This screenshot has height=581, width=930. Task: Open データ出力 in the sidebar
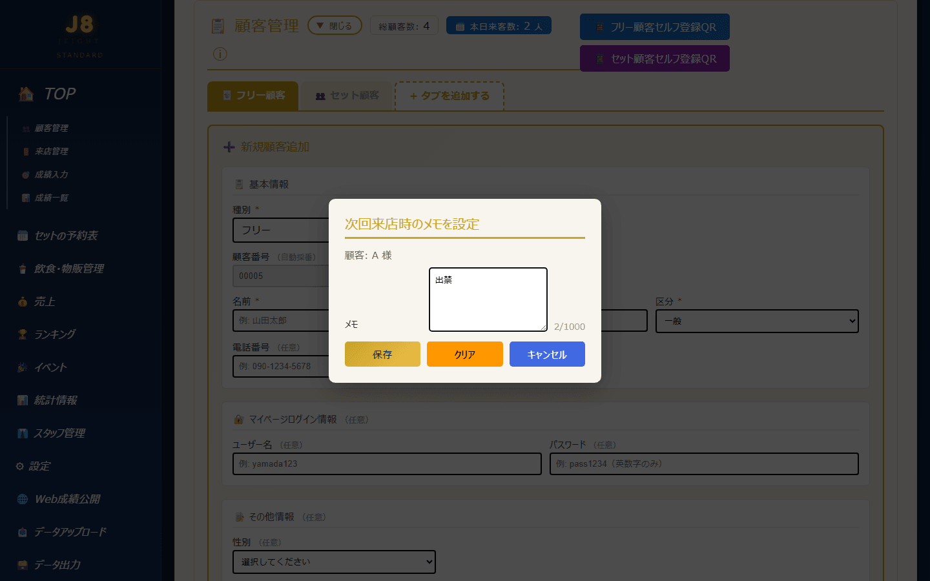click(57, 565)
